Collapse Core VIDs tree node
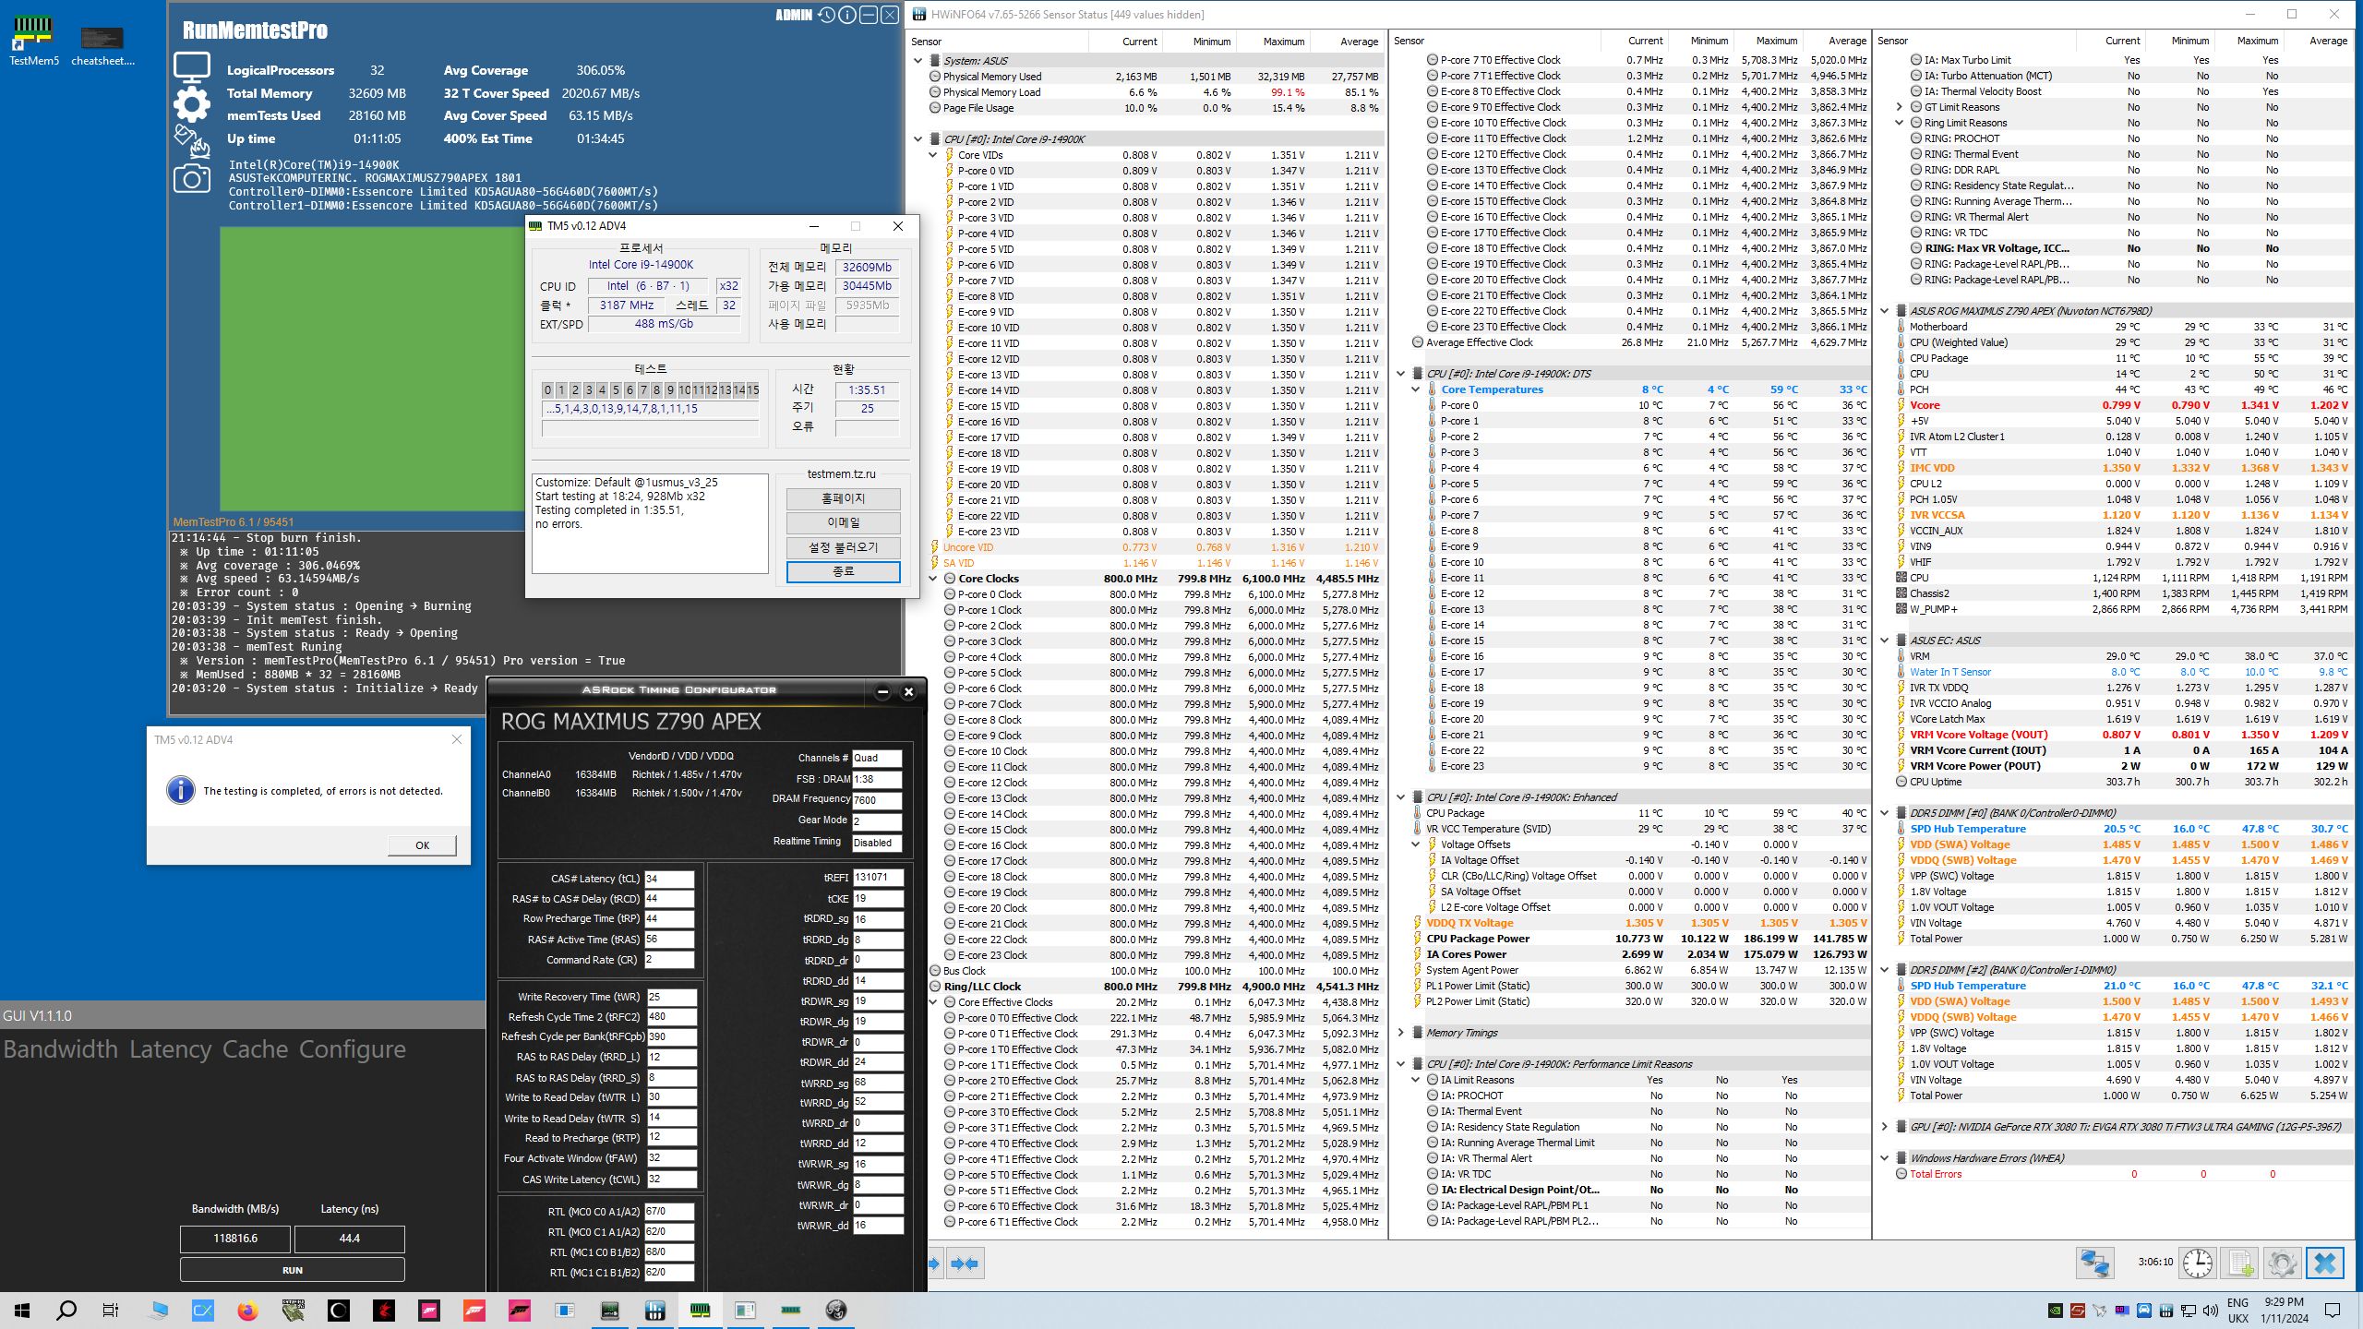Image resolution: width=2363 pixels, height=1329 pixels. [x=933, y=155]
